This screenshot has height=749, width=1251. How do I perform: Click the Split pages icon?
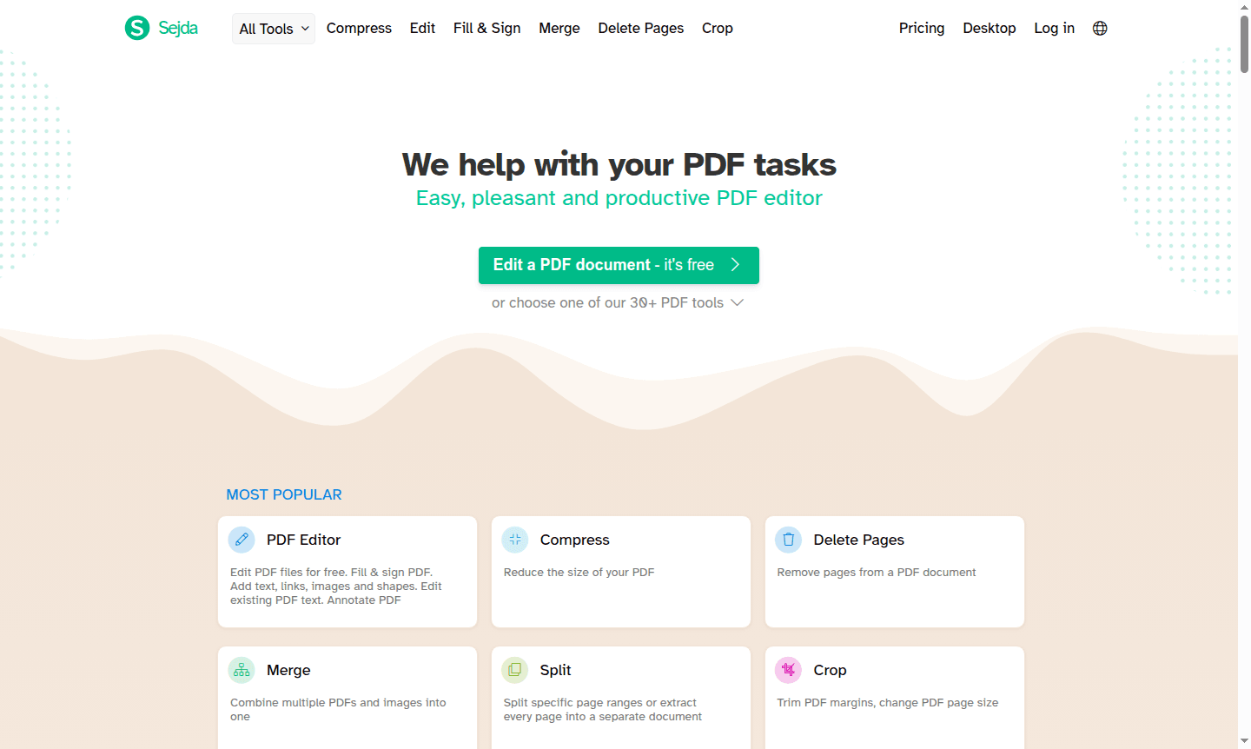point(515,670)
